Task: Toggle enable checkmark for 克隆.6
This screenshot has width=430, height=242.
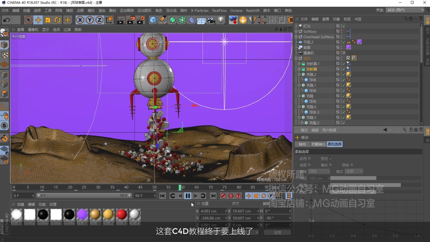Action: pos(344,107)
